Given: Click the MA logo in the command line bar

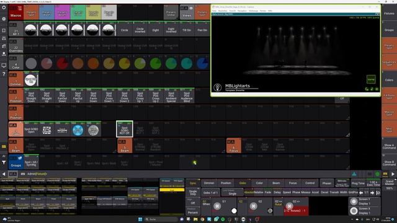Looking at the screenshot, I should [x=12, y=174].
